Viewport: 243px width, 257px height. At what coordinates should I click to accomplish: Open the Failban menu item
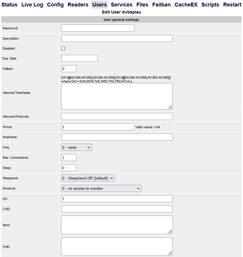(x=161, y=5)
